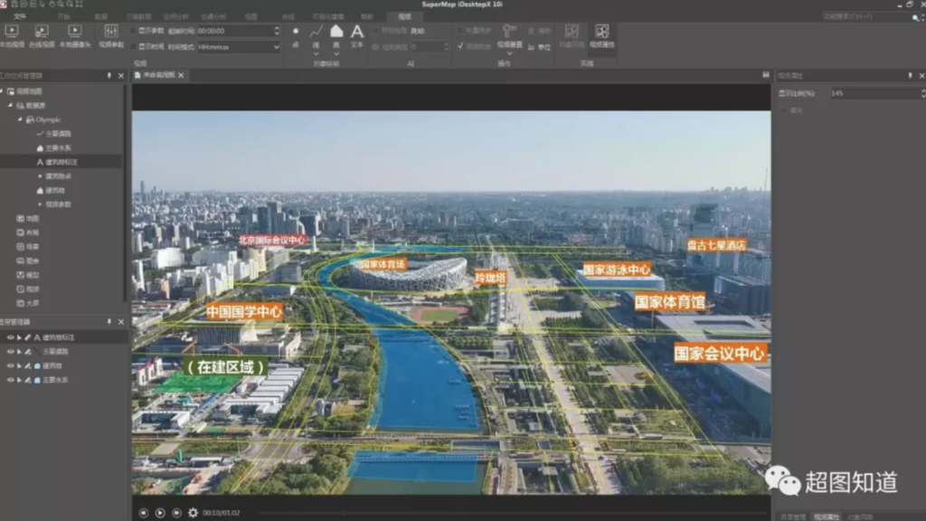Screen dimensions: 926x521
Task: Open the 文件 menu tab
Action: 21,16
